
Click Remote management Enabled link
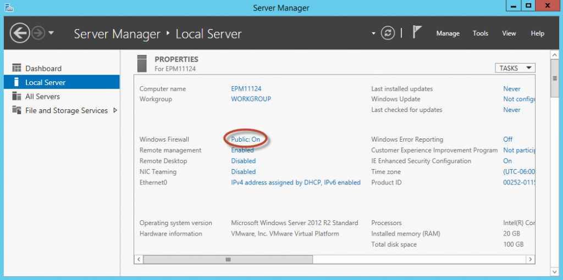coord(242,150)
